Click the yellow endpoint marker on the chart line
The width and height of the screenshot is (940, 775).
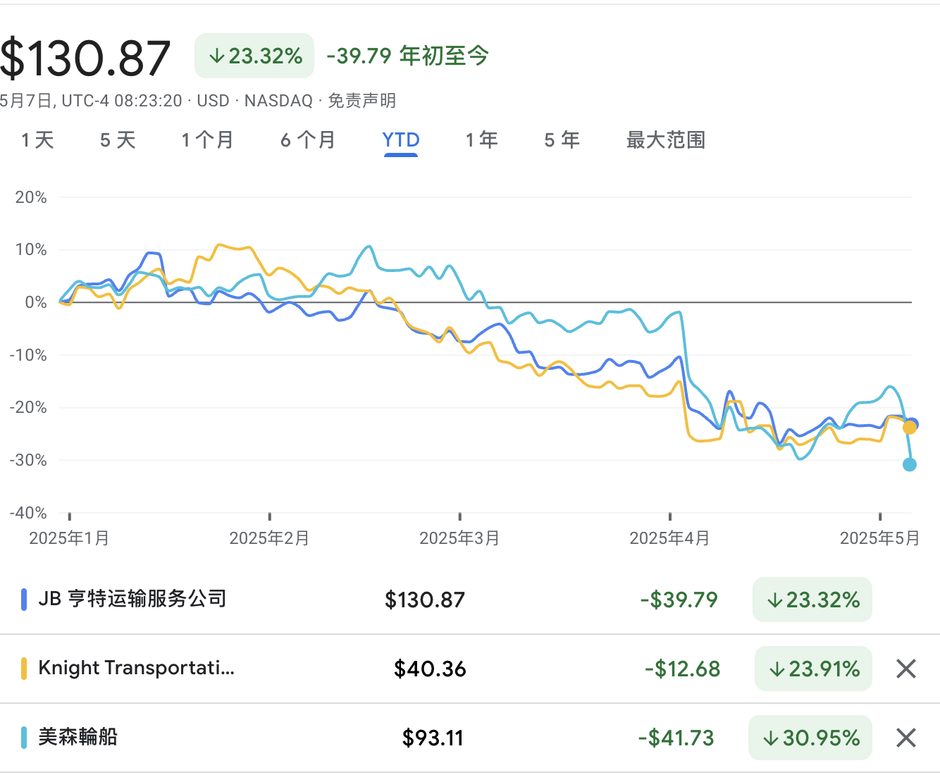[x=908, y=427]
